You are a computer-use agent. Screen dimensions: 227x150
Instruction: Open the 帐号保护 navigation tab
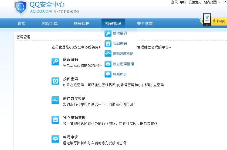[x=82, y=23]
